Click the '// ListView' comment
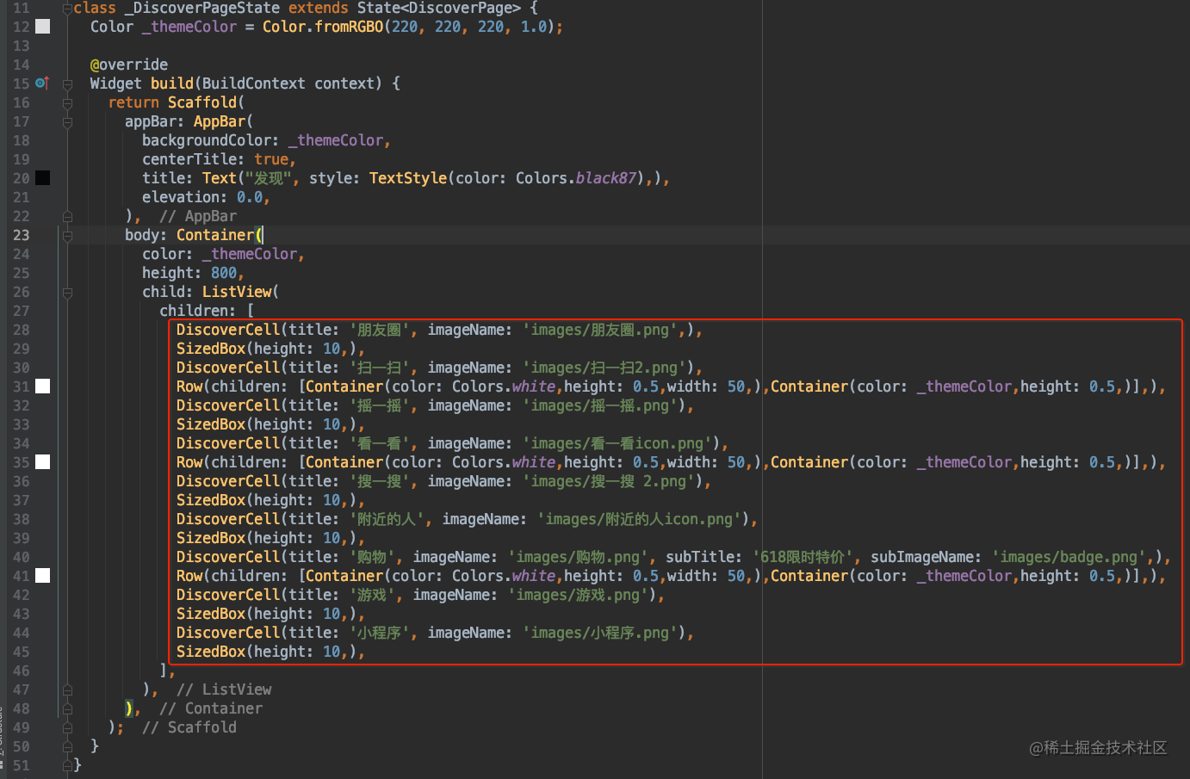Viewport: 1190px width, 779px height. point(224,689)
